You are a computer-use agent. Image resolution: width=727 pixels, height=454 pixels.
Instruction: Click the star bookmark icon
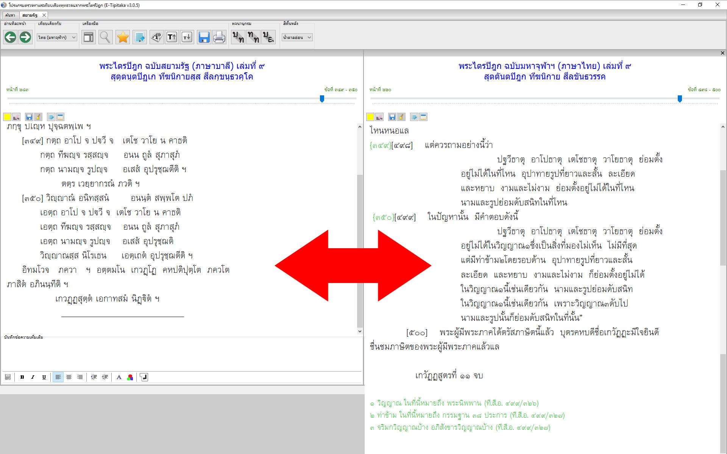pos(123,37)
